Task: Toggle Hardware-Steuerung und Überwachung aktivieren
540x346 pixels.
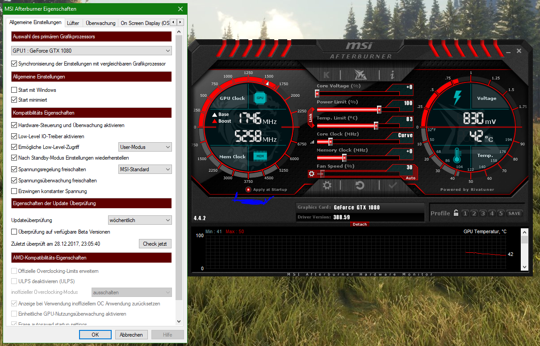Action: [14, 125]
